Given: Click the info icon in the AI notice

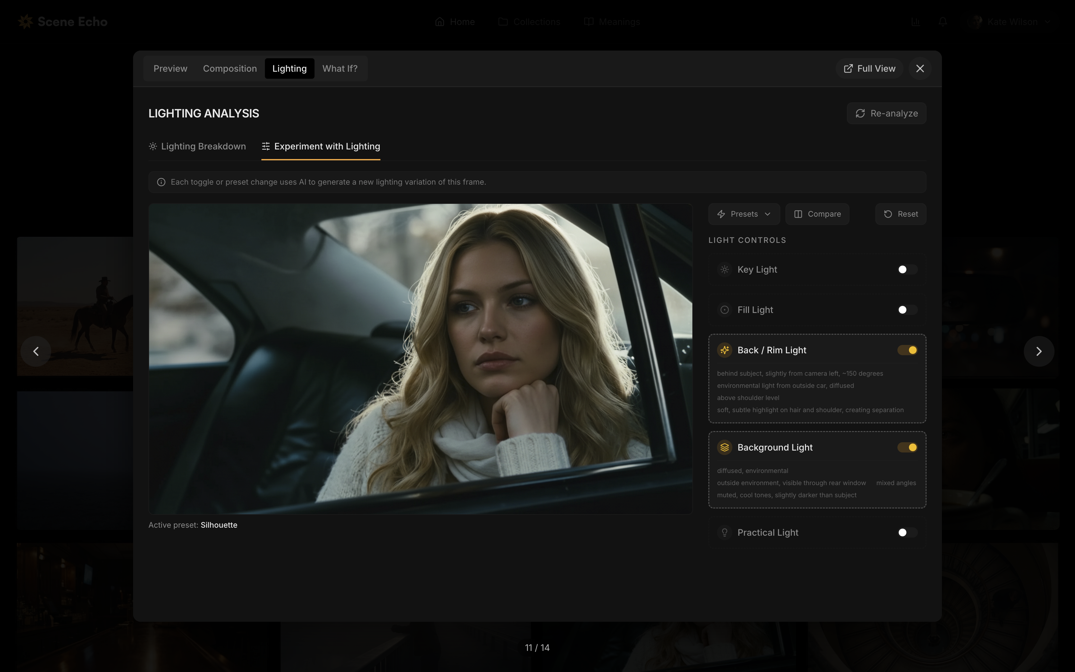Looking at the screenshot, I should (x=161, y=182).
